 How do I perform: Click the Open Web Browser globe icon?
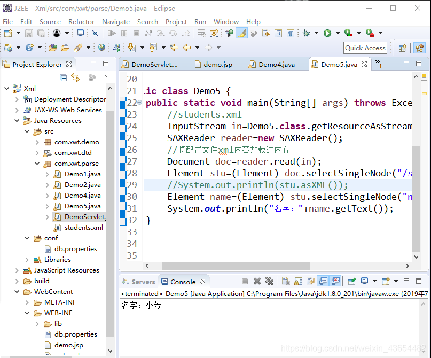[x=101, y=48]
